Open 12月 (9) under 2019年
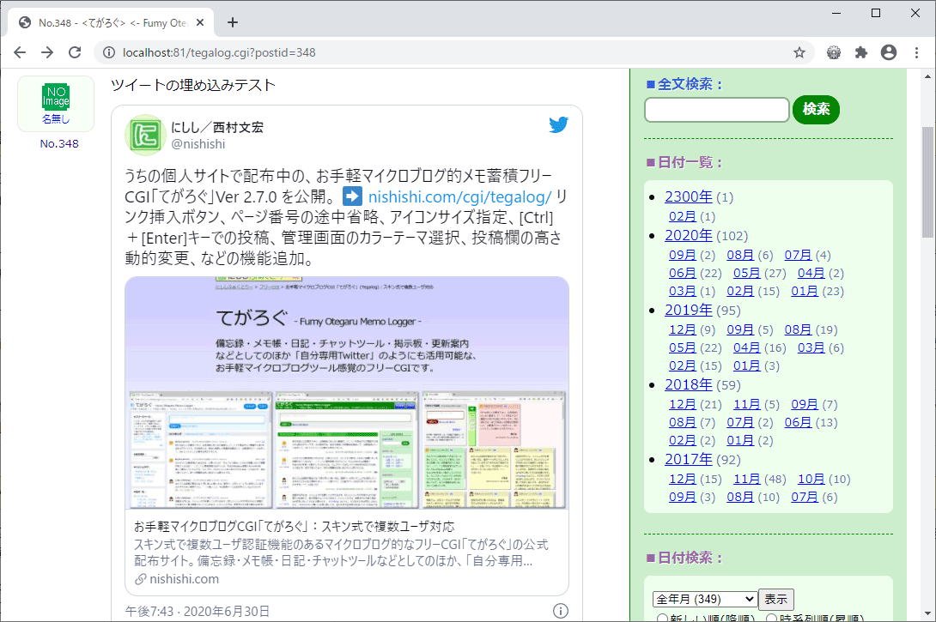 point(683,329)
